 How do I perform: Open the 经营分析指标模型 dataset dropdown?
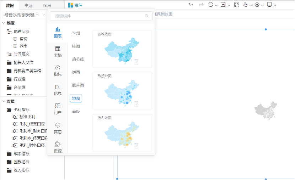click(44, 15)
